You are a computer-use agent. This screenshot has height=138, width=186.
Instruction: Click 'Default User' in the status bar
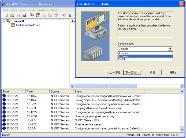[133, 135]
